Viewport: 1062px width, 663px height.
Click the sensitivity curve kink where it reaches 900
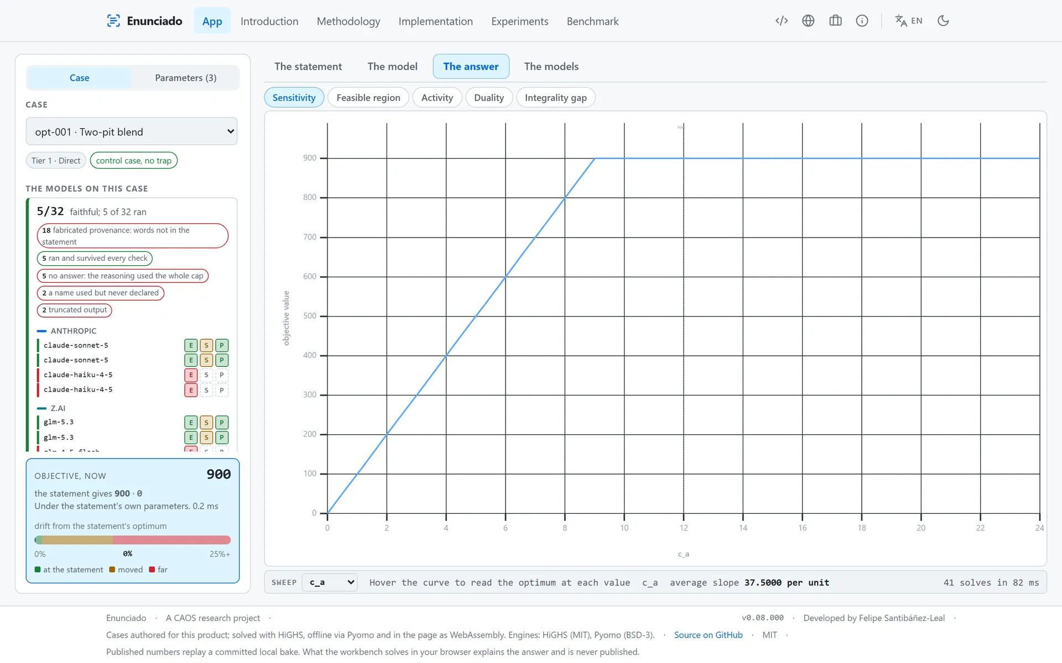[595, 159]
